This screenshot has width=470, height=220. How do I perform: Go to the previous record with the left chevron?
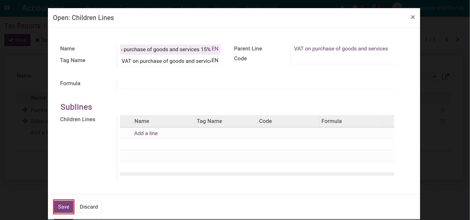(x=447, y=40)
